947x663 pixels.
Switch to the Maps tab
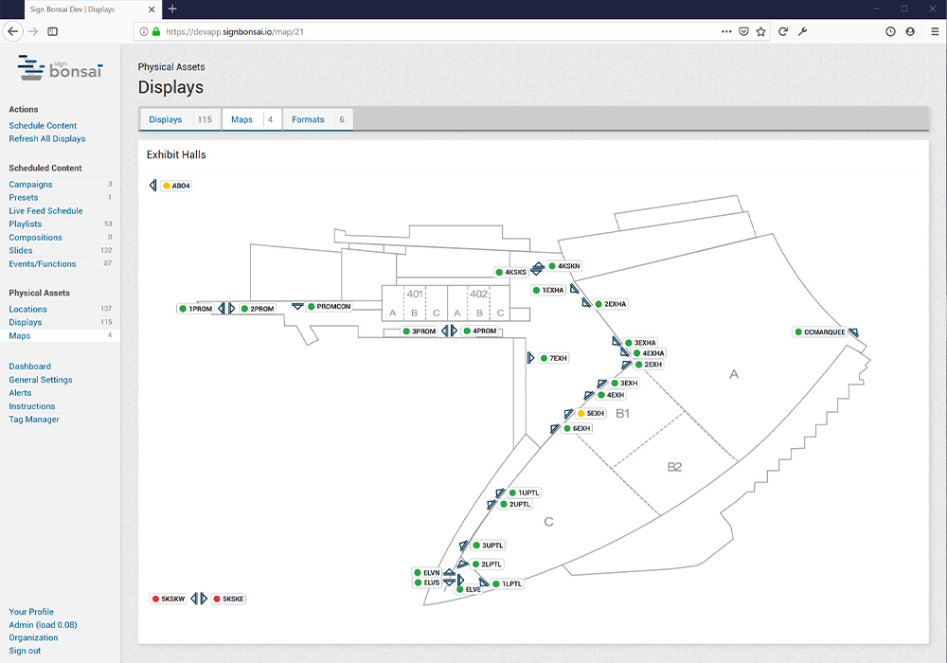252,119
